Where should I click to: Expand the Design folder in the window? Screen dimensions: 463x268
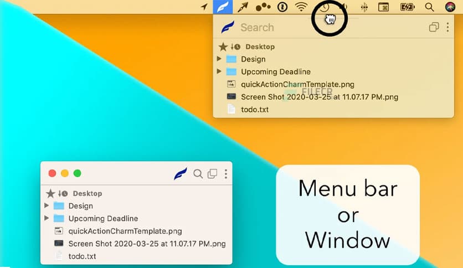pos(47,205)
